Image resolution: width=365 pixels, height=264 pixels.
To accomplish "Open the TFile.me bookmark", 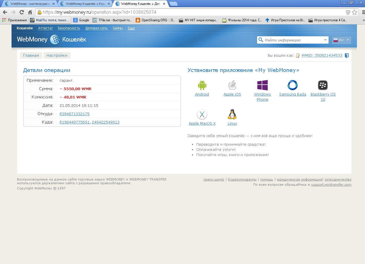I will coord(112,20).
